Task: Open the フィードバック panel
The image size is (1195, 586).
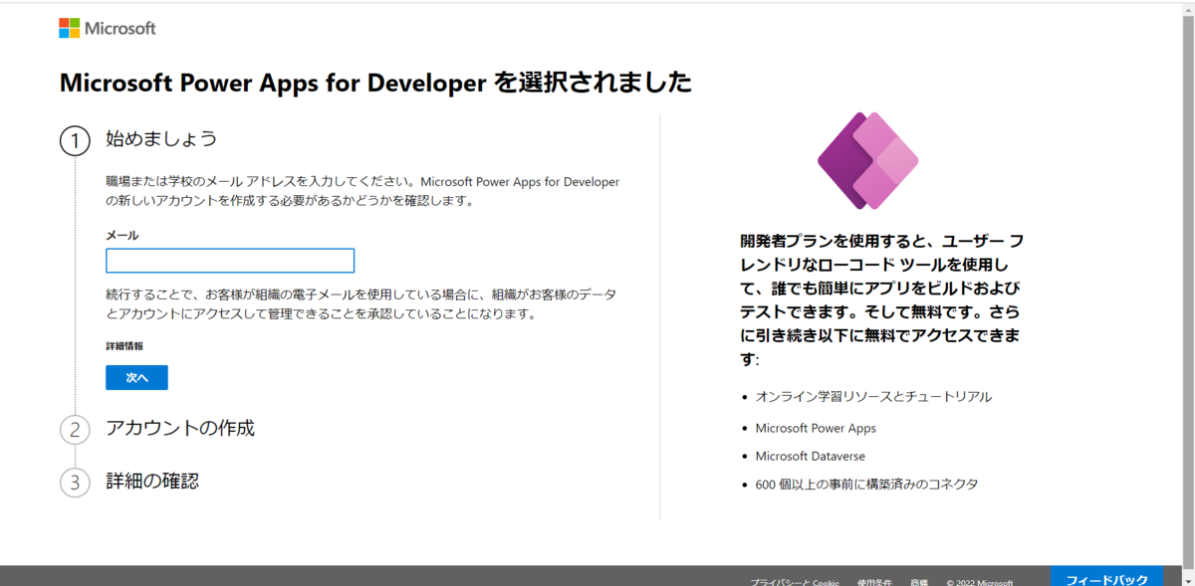Action: coord(1107,575)
